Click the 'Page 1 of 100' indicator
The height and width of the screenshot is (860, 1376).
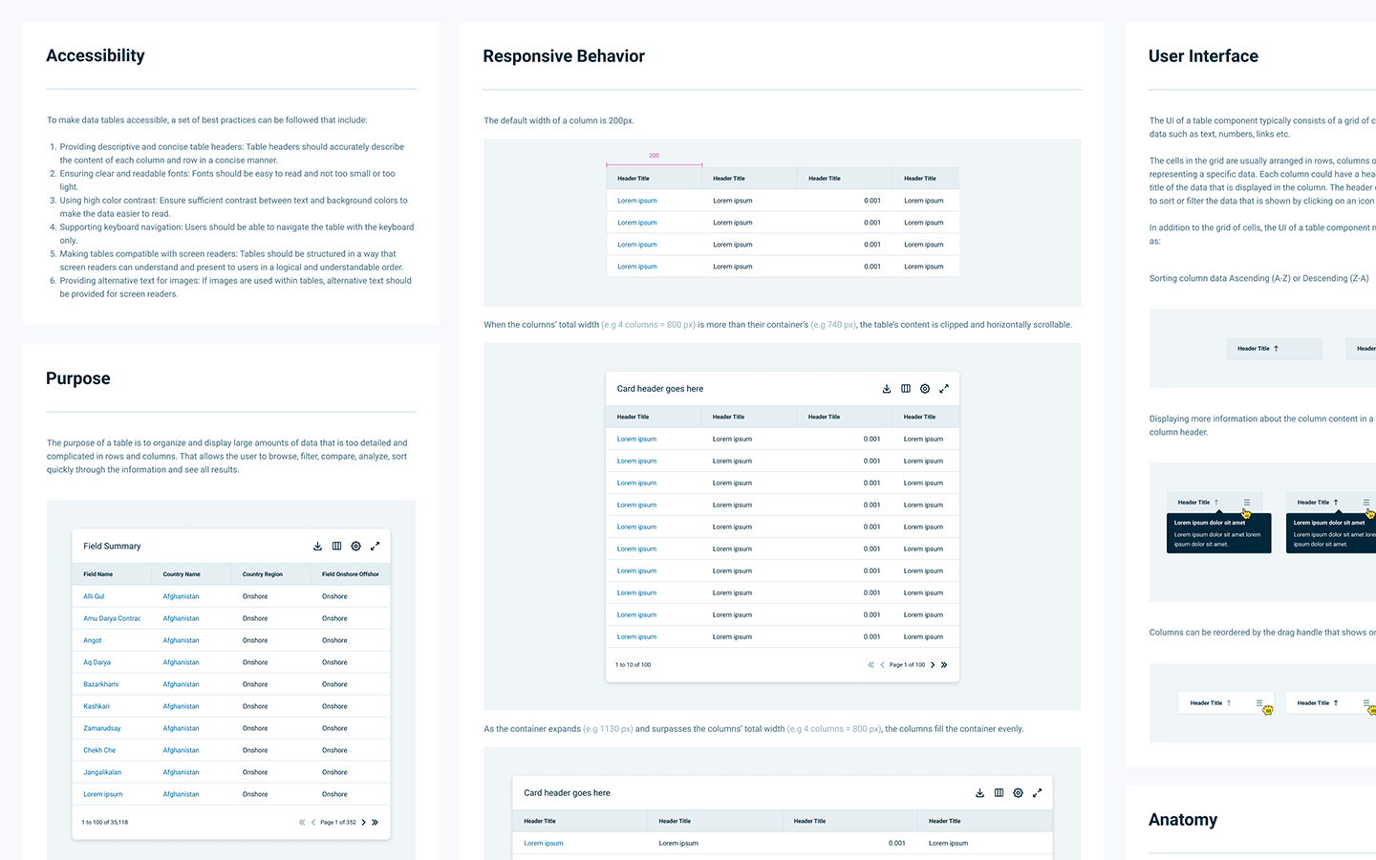(x=907, y=665)
